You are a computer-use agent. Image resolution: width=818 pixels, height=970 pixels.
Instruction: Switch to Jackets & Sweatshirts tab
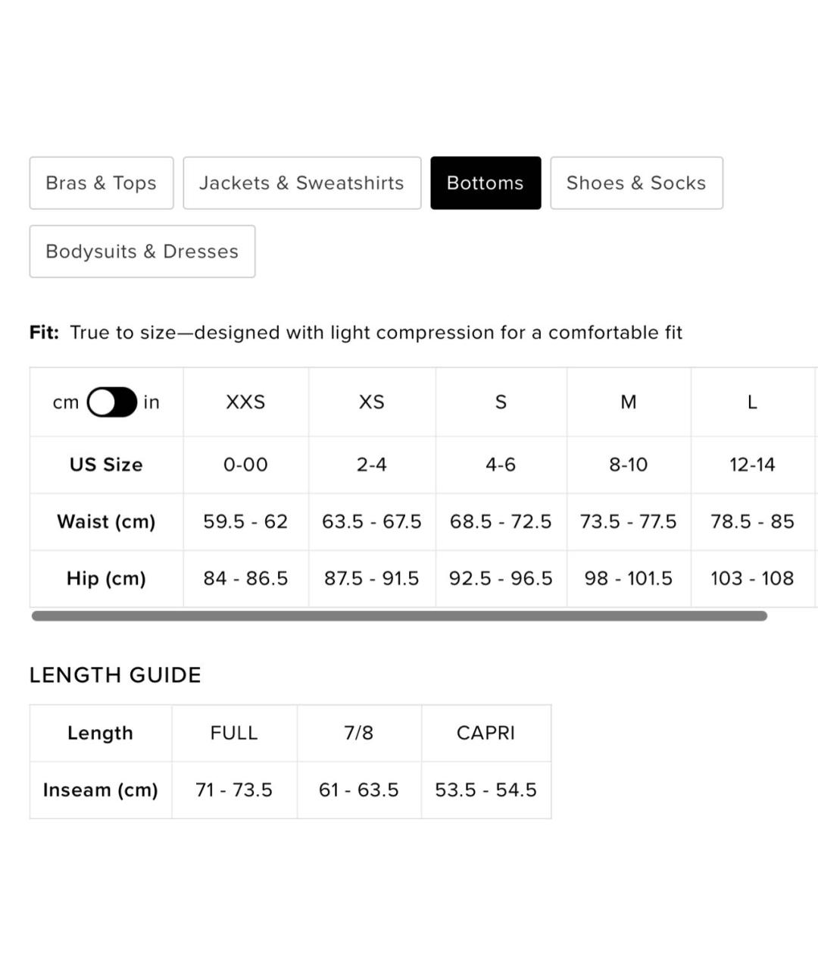click(x=301, y=183)
